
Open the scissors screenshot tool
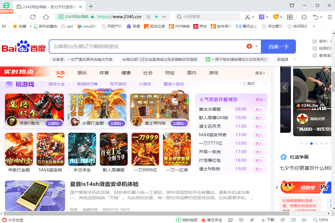tap(247, 17)
